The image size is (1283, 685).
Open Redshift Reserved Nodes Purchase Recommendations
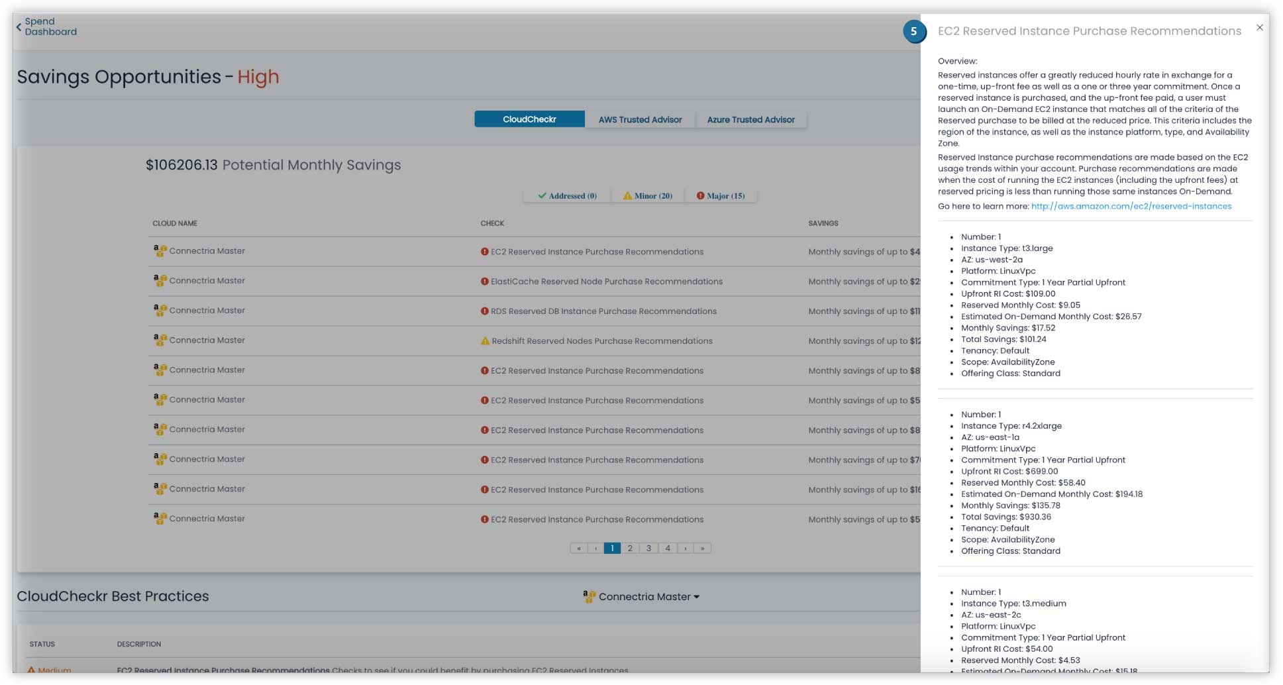click(x=602, y=341)
